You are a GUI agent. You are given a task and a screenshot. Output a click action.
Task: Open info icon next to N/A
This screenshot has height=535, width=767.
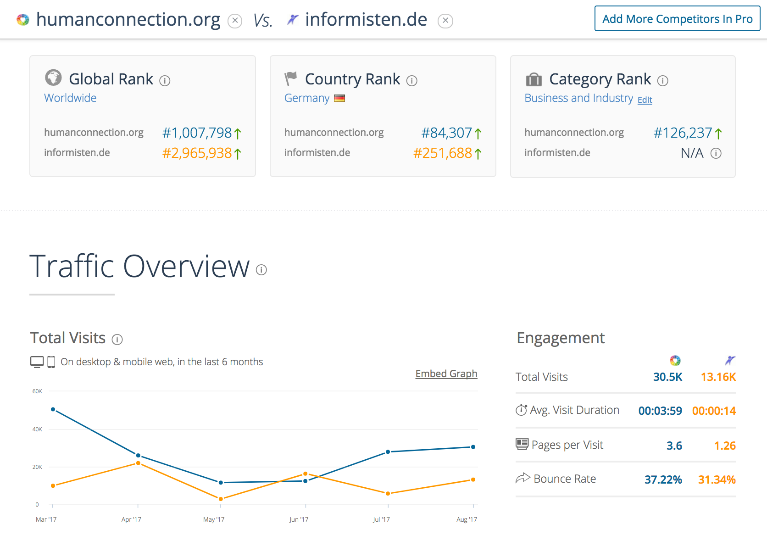pos(716,153)
